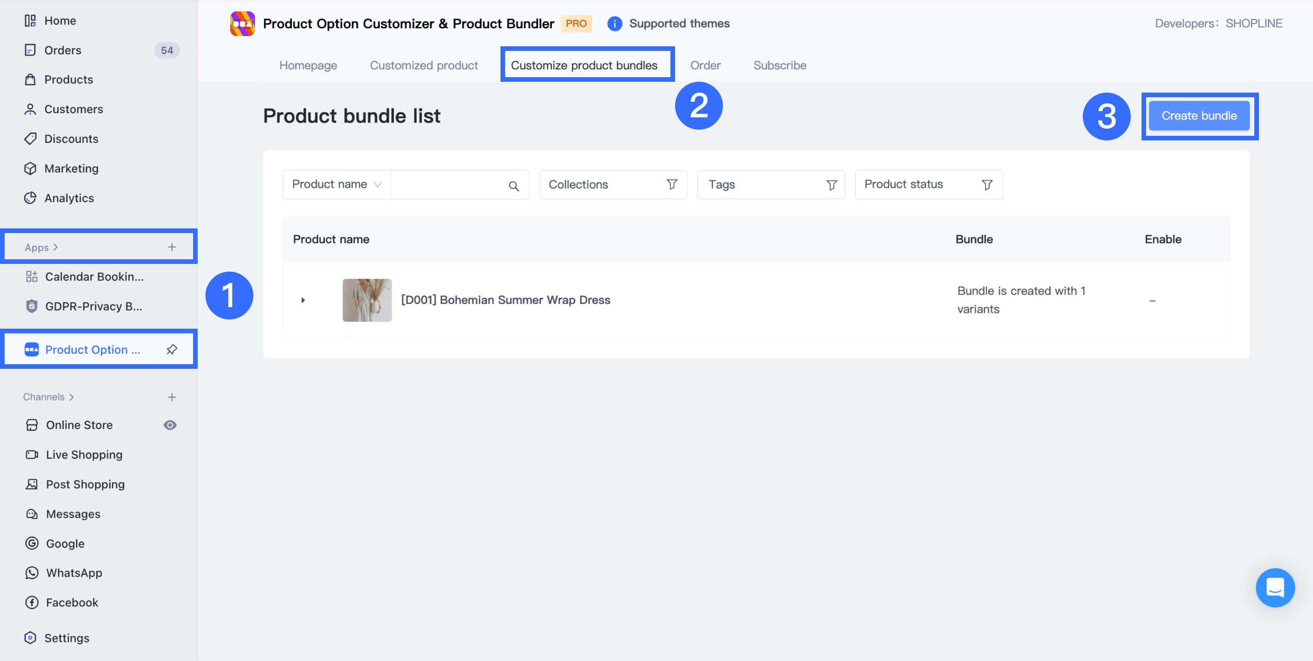Open the Analytics menu item

[69, 198]
